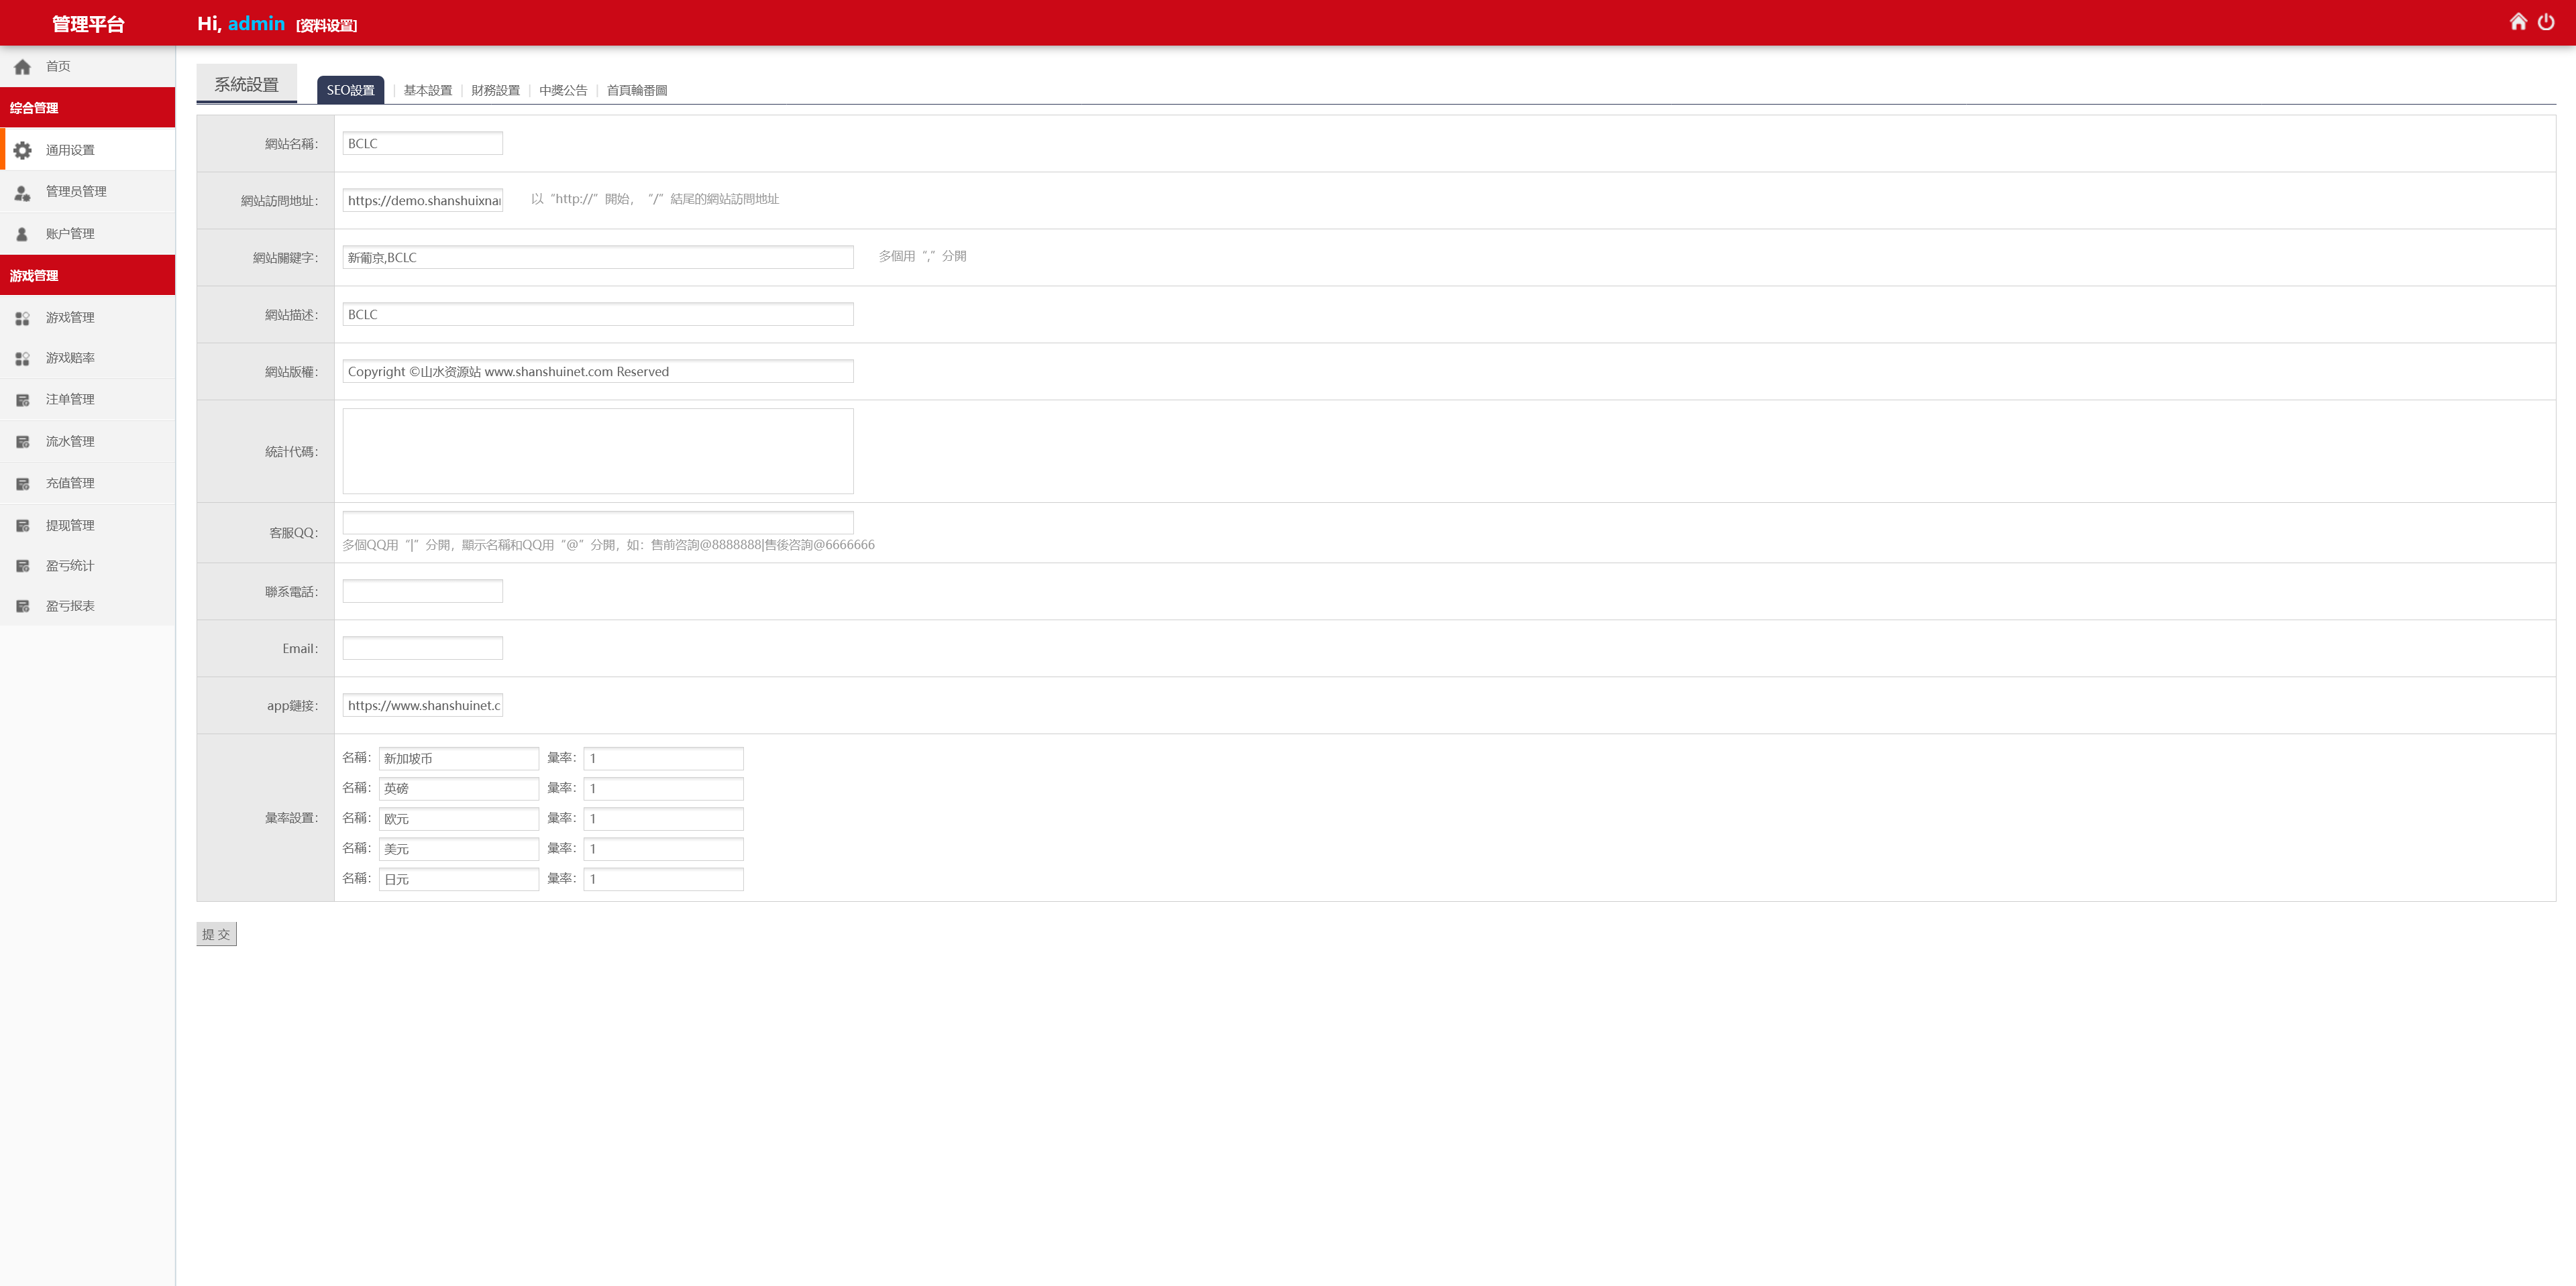Open the 中獎公告 tab
2576x1286 pixels.
563,90
